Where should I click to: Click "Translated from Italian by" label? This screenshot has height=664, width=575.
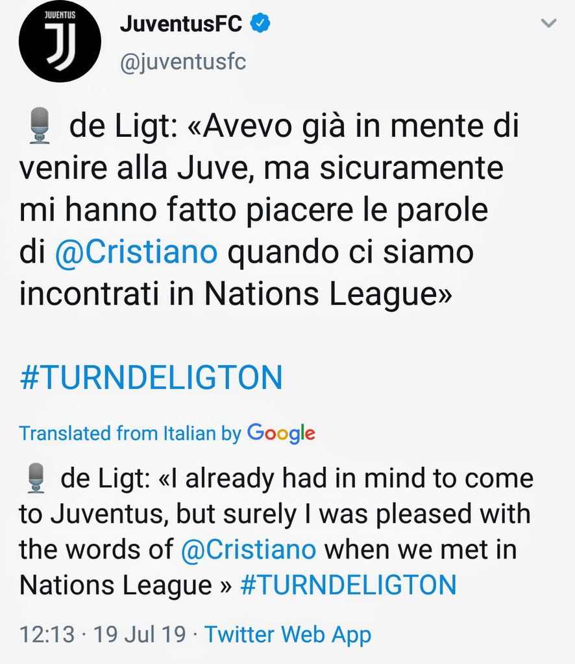click(x=130, y=433)
